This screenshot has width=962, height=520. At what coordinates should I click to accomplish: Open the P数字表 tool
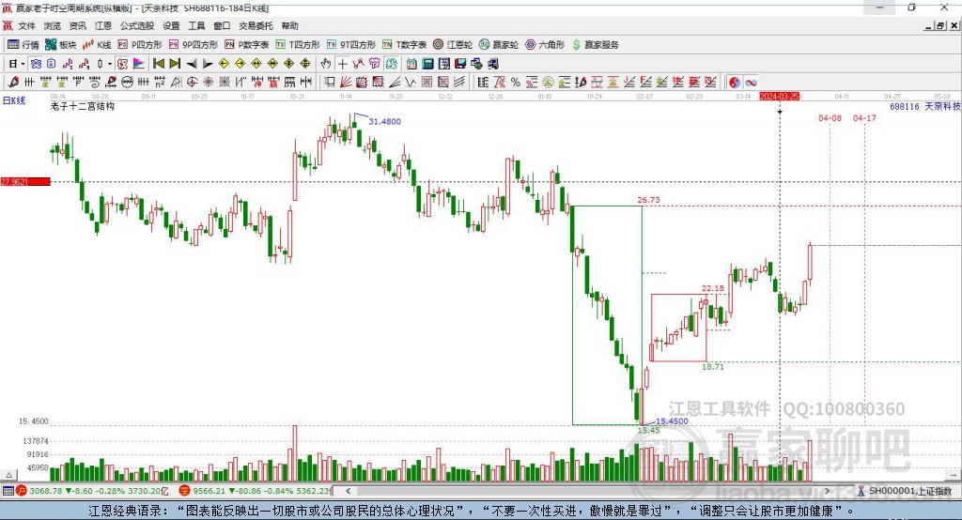point(247,45)
